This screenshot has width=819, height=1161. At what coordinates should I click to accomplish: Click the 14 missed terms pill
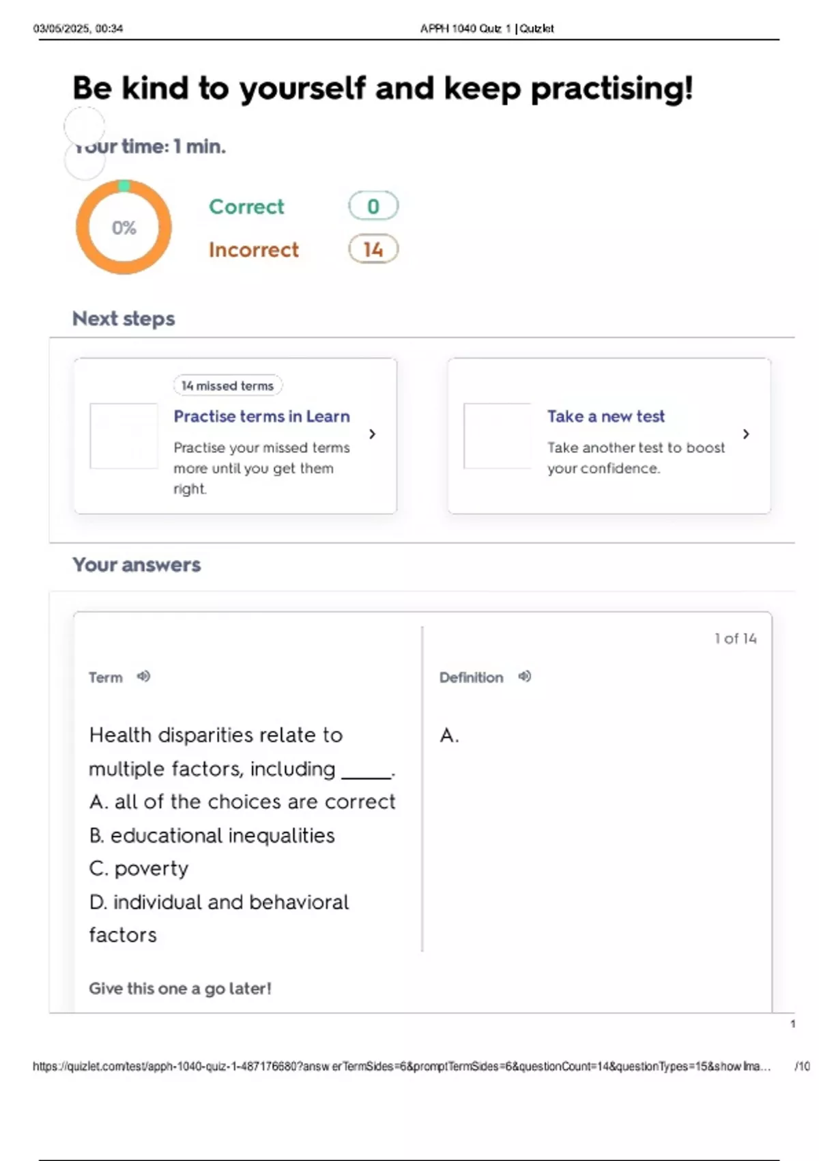click(x=227, y=386)
